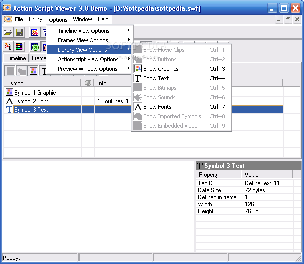The image size is (304, 264).
Task: Toggle Show Bitmaps option
Action: (x=182, y=88)
